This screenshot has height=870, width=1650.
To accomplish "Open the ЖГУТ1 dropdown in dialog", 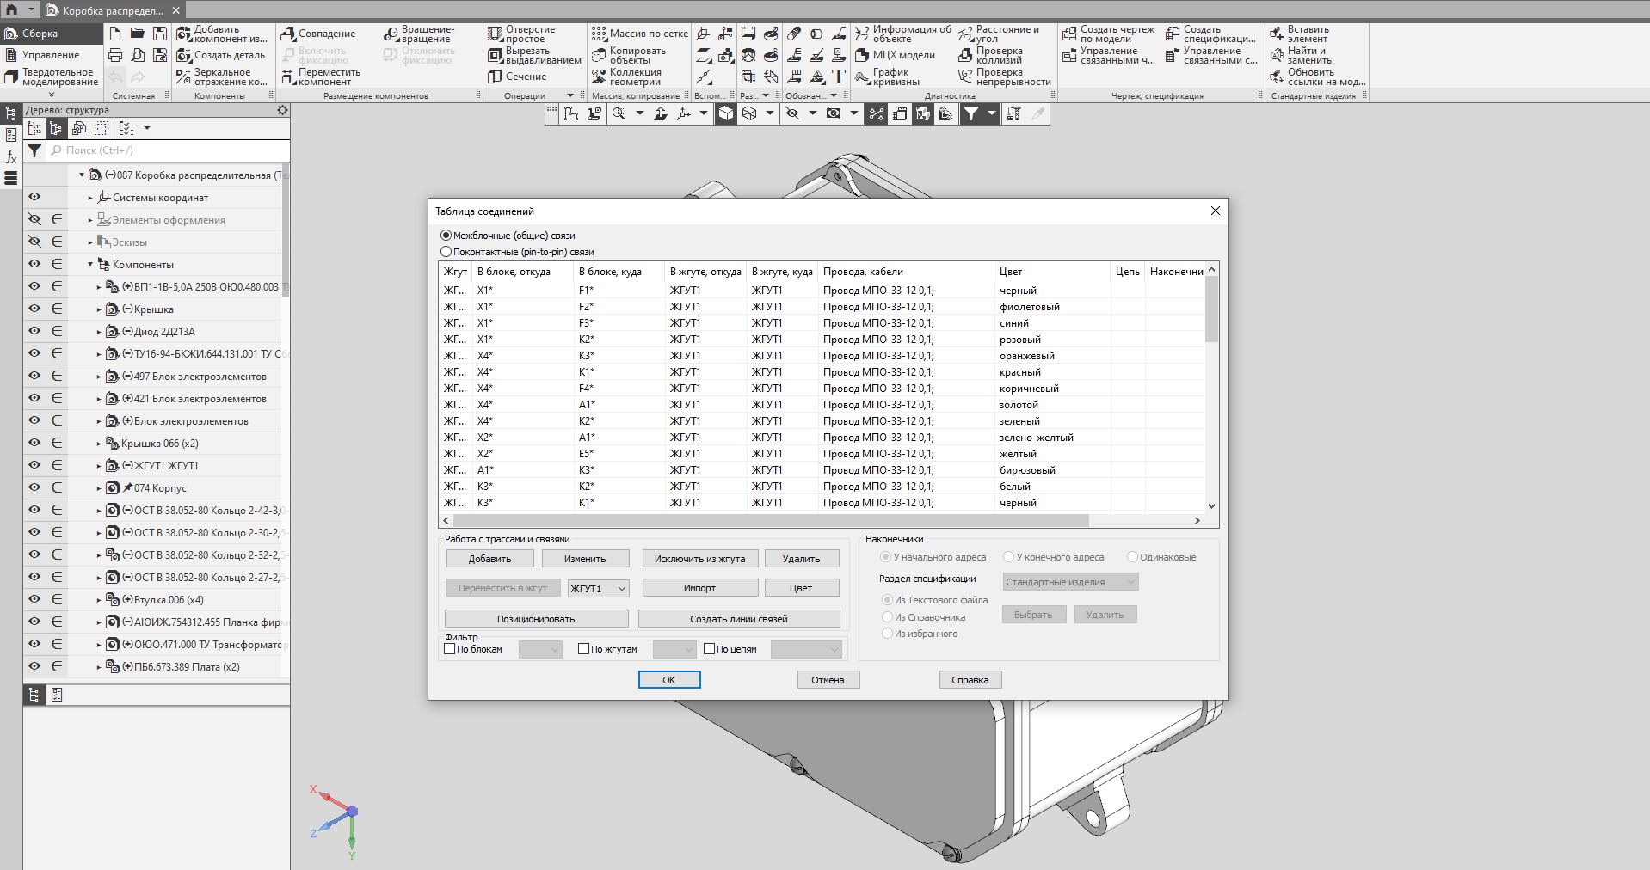I will point(598,588).
